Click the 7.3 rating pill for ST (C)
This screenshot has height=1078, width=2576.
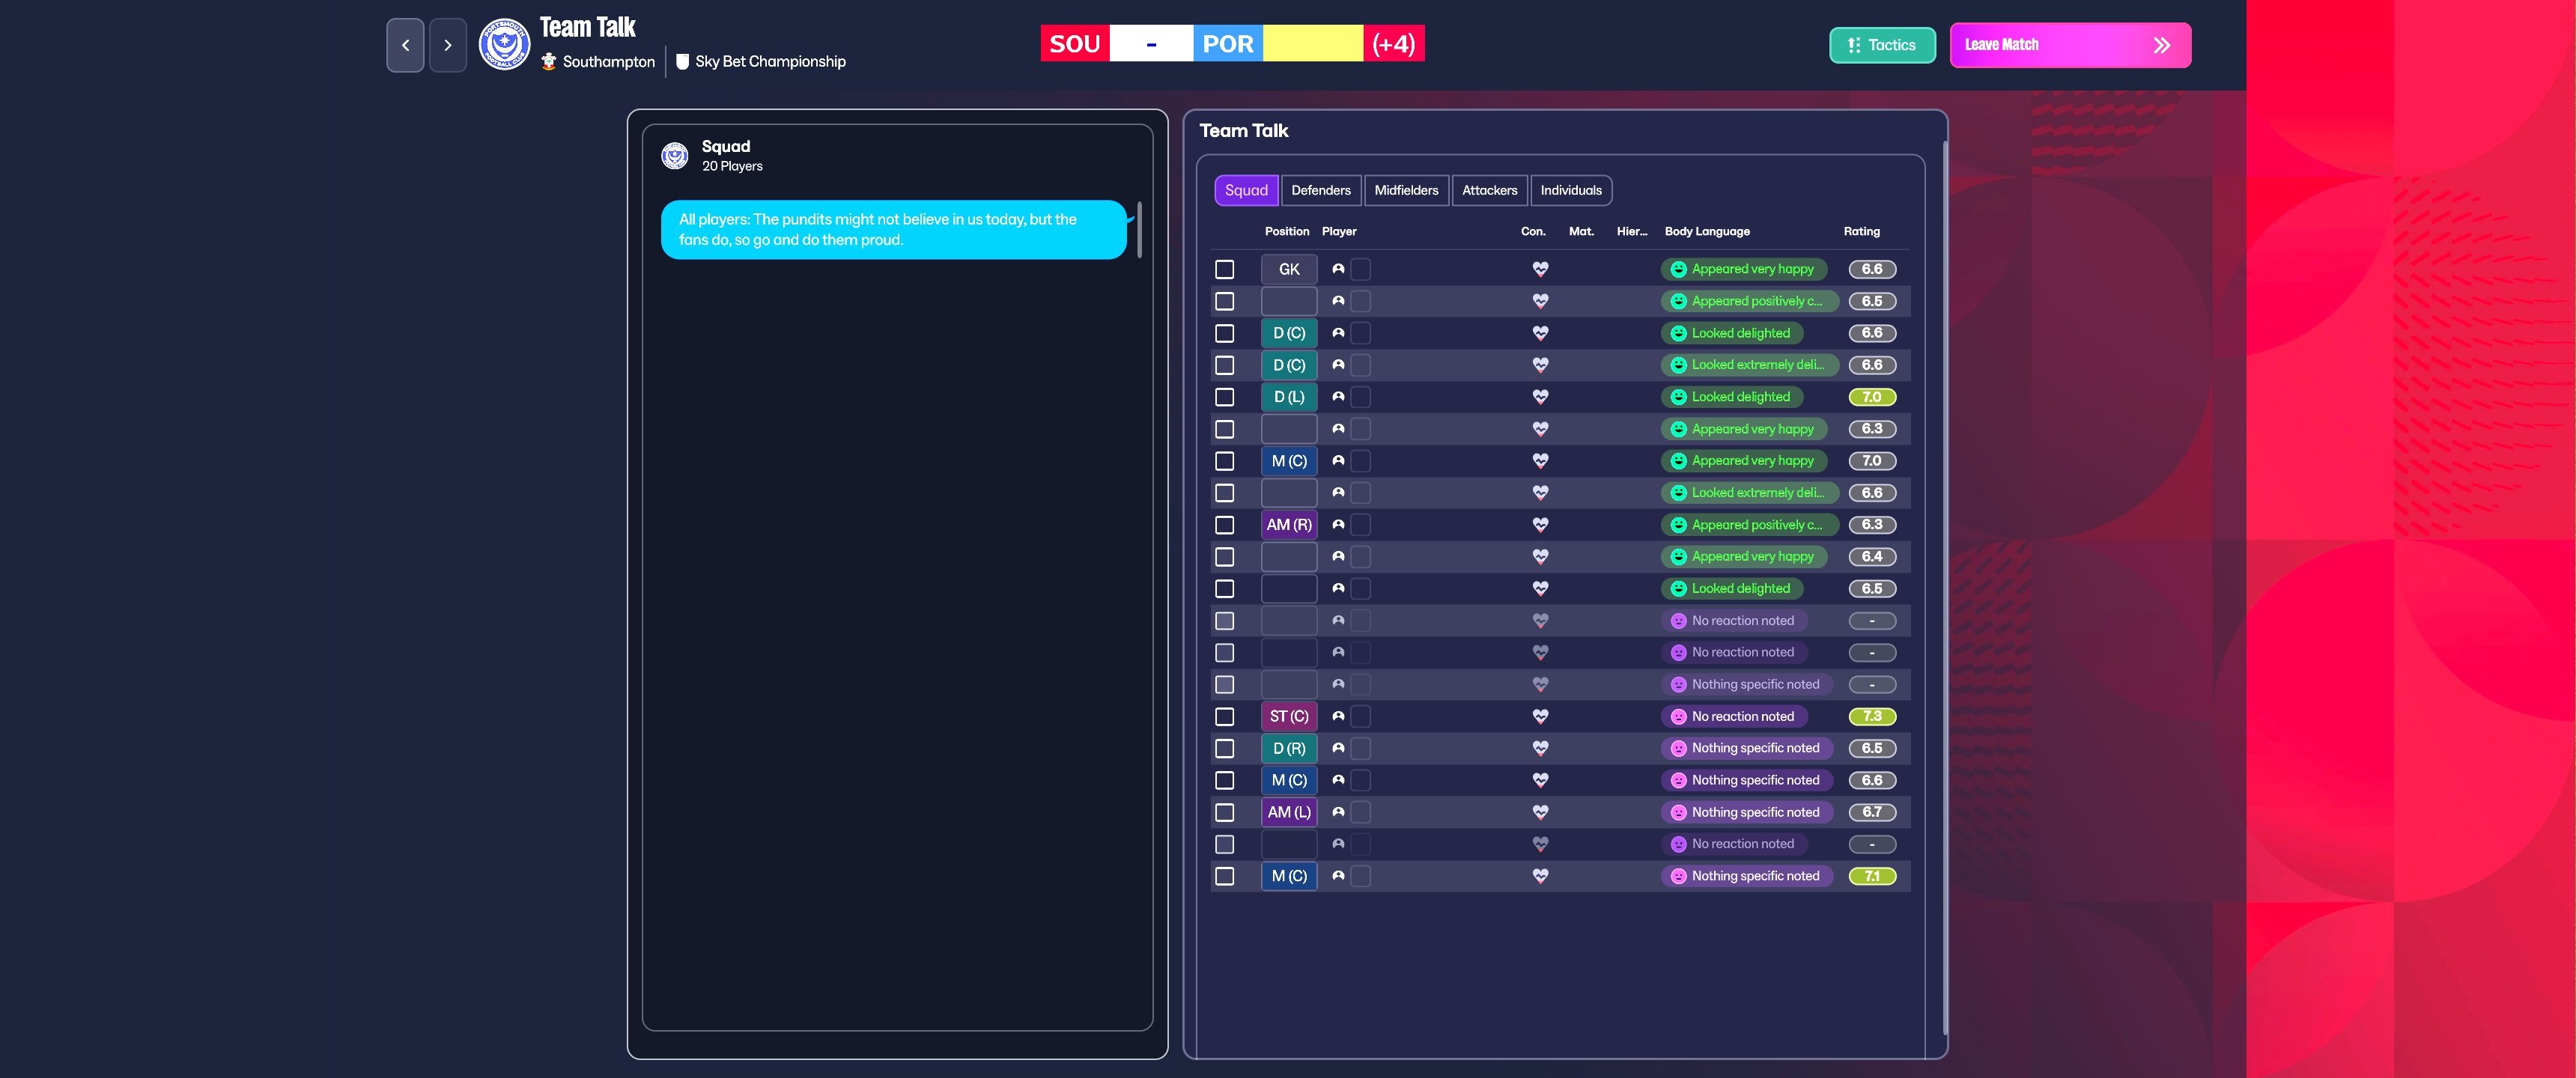point(1872,716)
